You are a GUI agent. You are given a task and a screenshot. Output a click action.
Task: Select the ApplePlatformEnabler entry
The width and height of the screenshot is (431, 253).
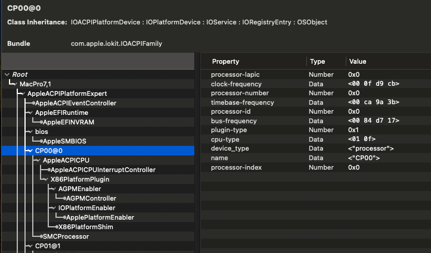click(x=100, y=217)
